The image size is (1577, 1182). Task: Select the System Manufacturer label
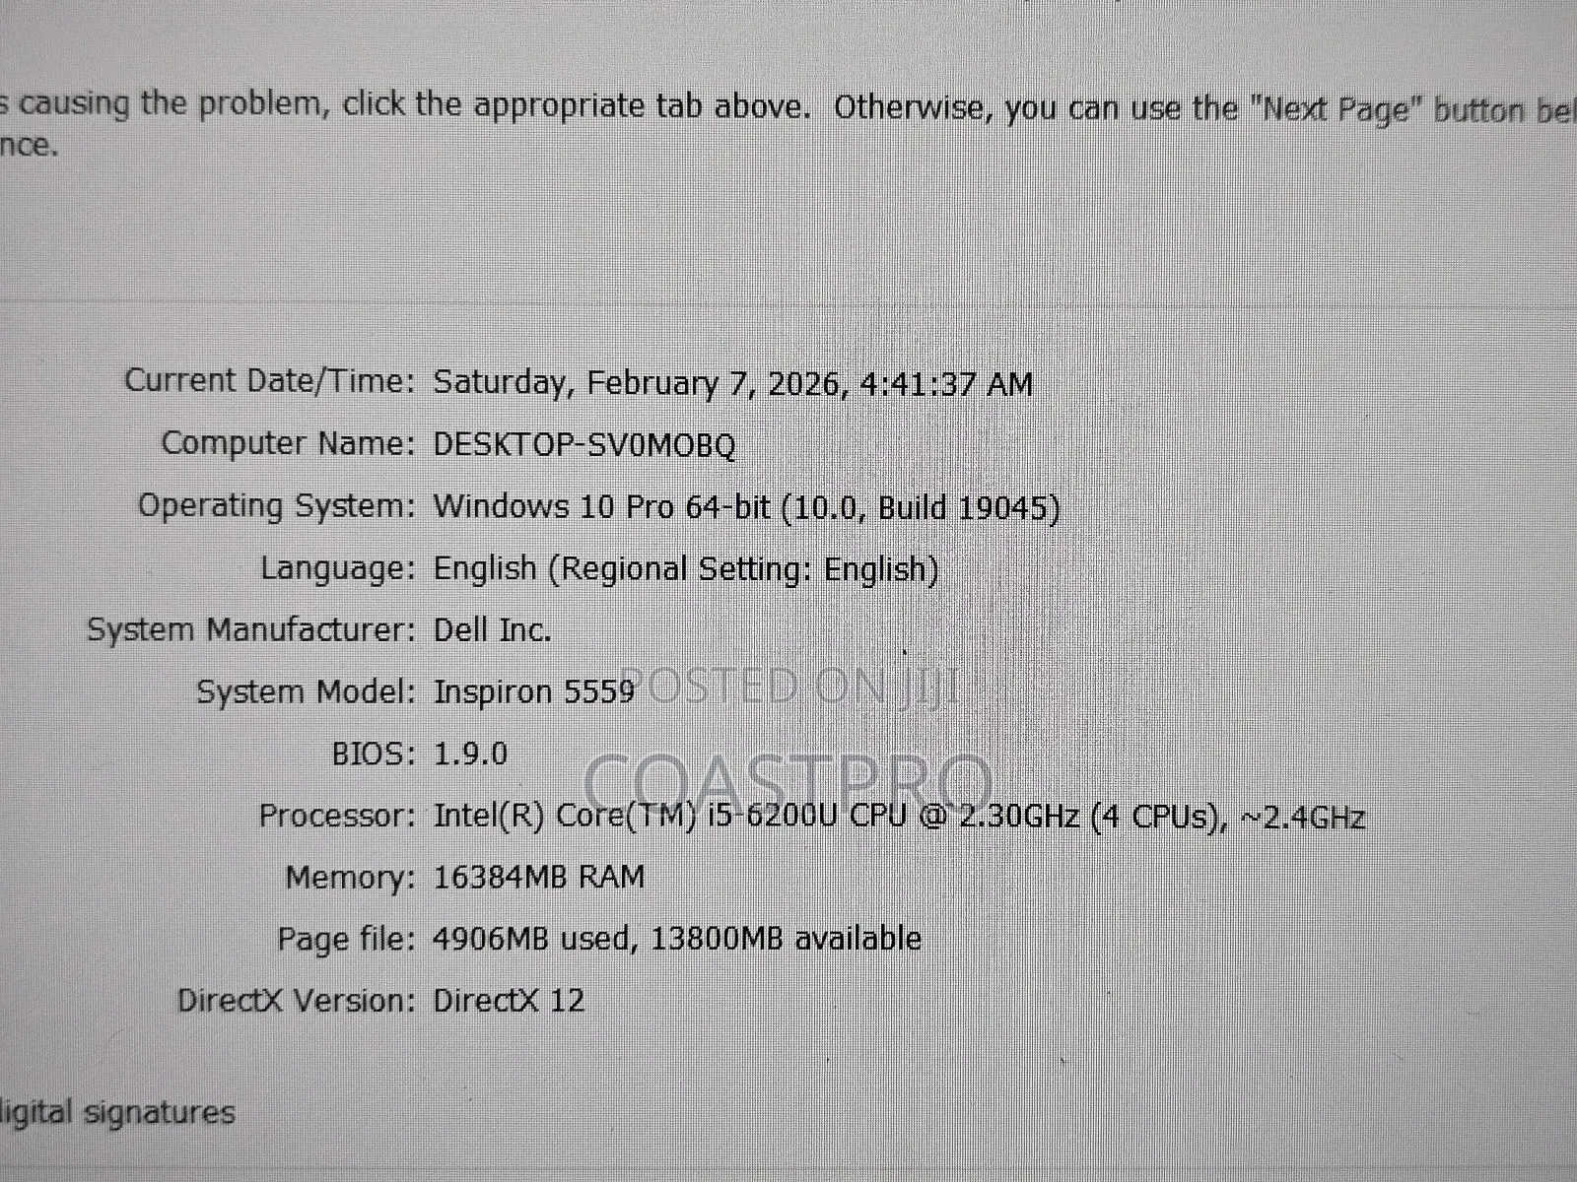click(251, 629)
